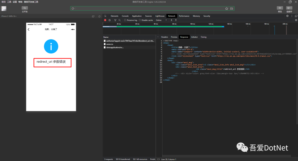Tap the back arrow in simulator
The height and width of the screenshot is (161, 298).
(28, 29)
